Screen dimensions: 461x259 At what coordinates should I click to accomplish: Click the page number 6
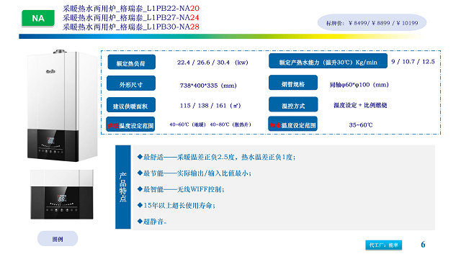[423, 245]
